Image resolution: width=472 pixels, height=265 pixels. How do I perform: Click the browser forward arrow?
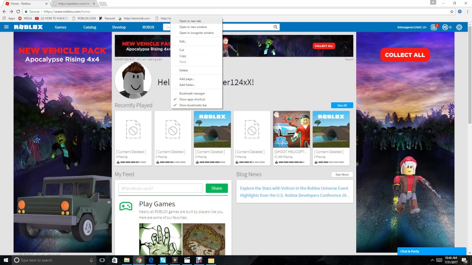tap(11, 11)
